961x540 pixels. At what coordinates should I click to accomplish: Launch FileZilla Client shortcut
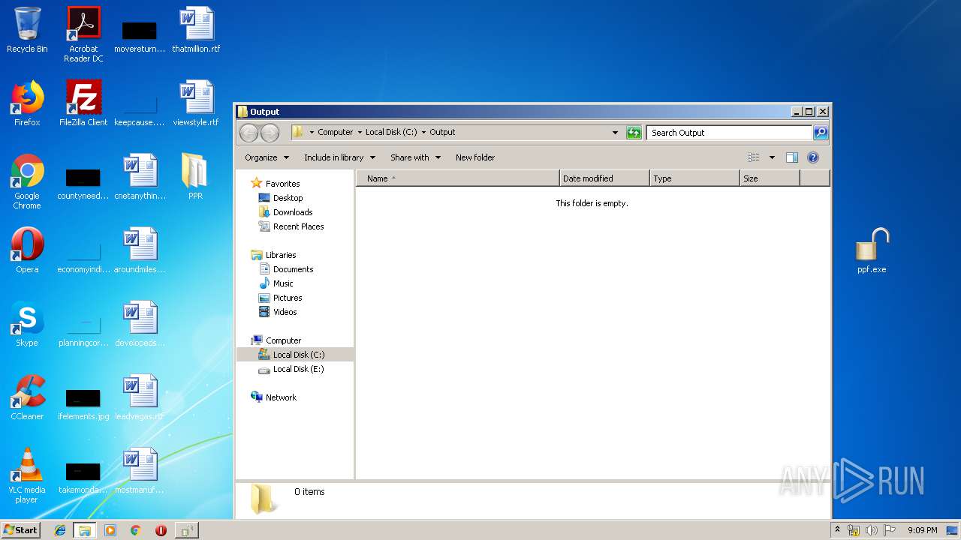(83, 103)
